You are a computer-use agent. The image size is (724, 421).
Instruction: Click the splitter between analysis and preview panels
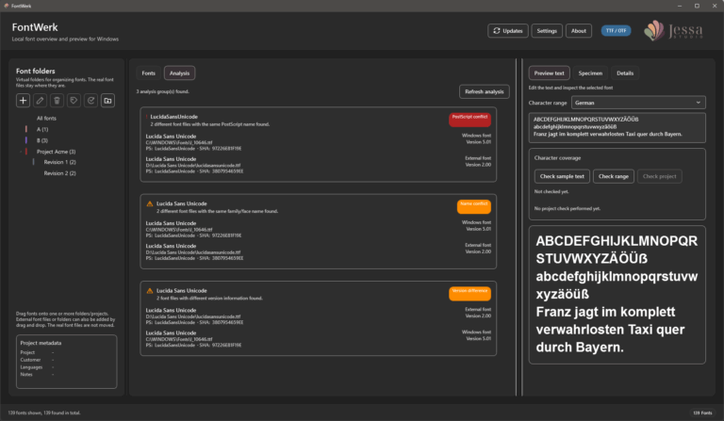pyautogui.click(x=519, y=227)
